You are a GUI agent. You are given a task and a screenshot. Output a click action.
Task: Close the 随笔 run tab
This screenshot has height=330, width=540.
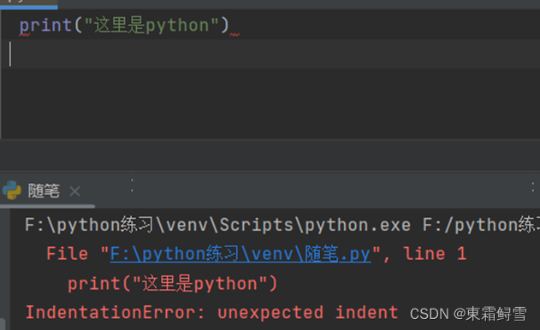(74, 191)
